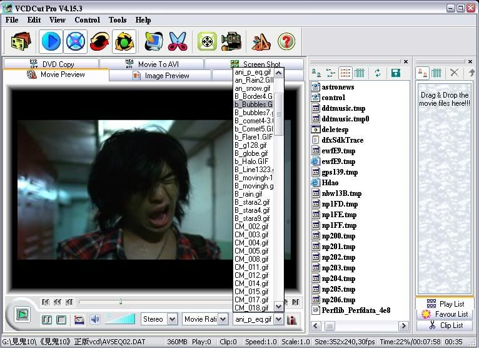Open the Clip List button
Image resolution: width=479 pixels, height=348 pixels.
[445, 325]
